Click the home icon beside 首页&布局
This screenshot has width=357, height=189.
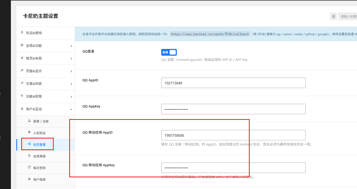[x=22, y=58]
